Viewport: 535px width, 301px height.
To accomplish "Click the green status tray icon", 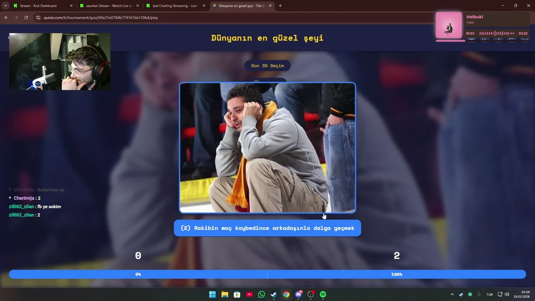I will (x=470, y=294).
